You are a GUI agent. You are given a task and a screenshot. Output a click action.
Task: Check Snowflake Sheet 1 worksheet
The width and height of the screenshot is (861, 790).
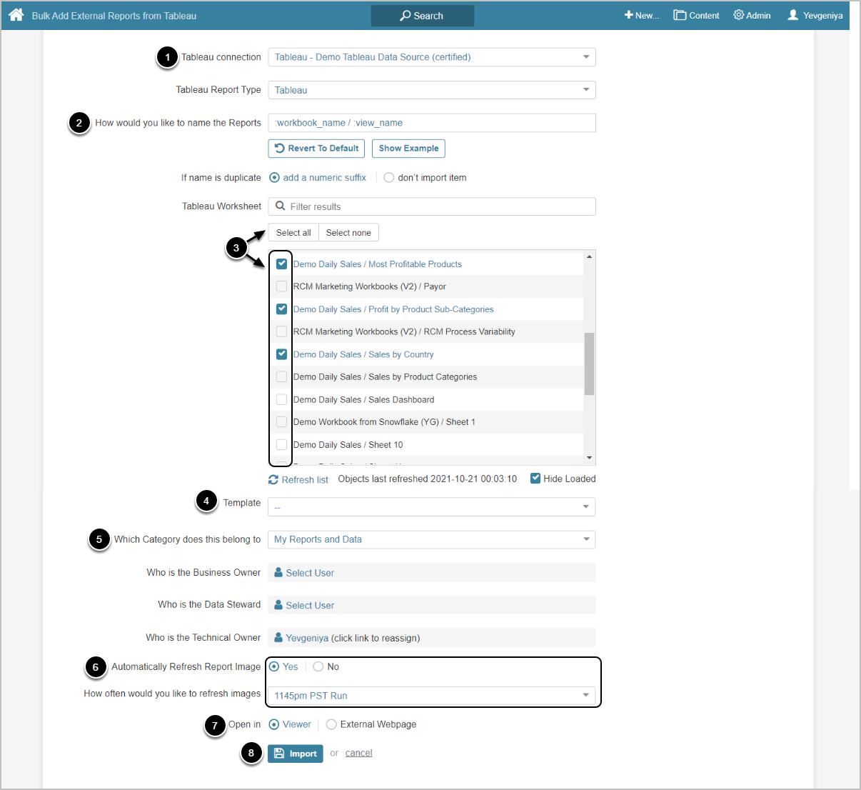[x=281, y=422]
